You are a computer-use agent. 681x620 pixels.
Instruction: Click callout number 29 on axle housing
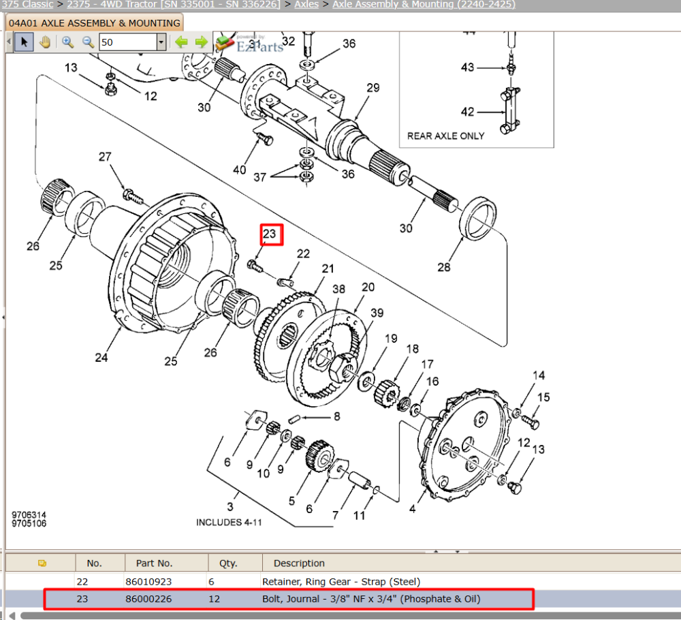point(373,88)
